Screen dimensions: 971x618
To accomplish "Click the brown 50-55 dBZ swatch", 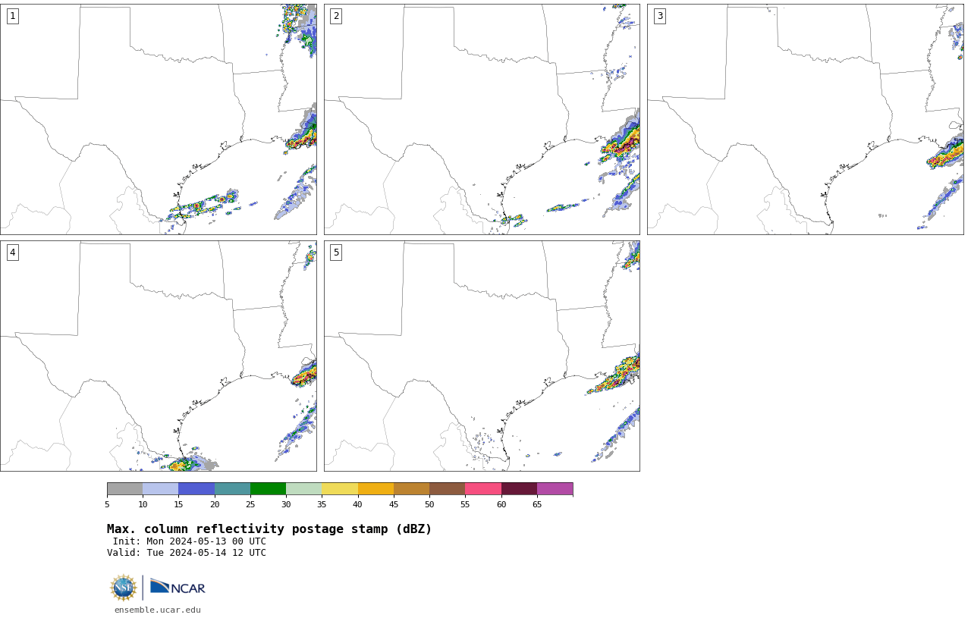I will click(448, 489).
